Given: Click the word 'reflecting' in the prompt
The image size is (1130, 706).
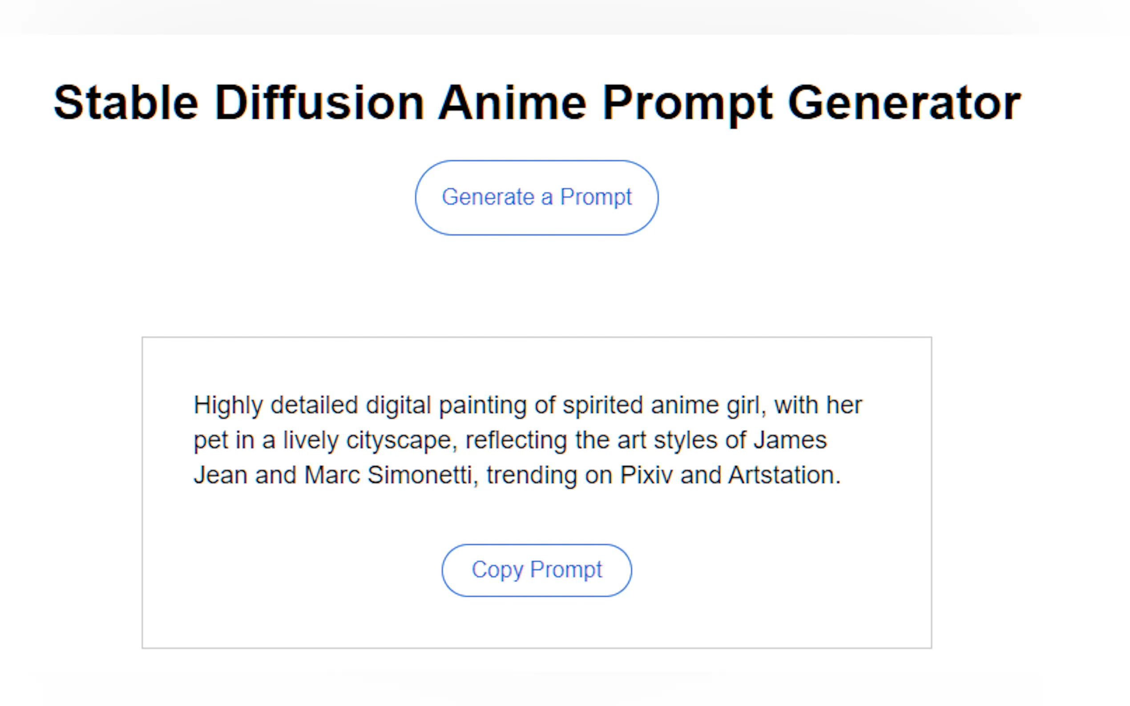Looking at the screenshot, I should tap(516, 440).
